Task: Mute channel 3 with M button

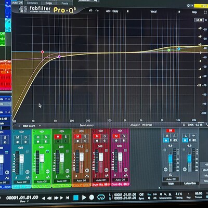Action: coord(18,137)
